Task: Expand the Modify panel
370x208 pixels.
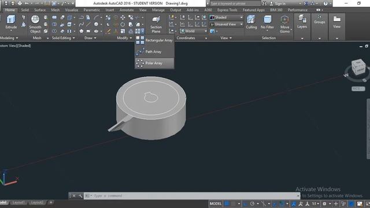Action: coord(124,38)
